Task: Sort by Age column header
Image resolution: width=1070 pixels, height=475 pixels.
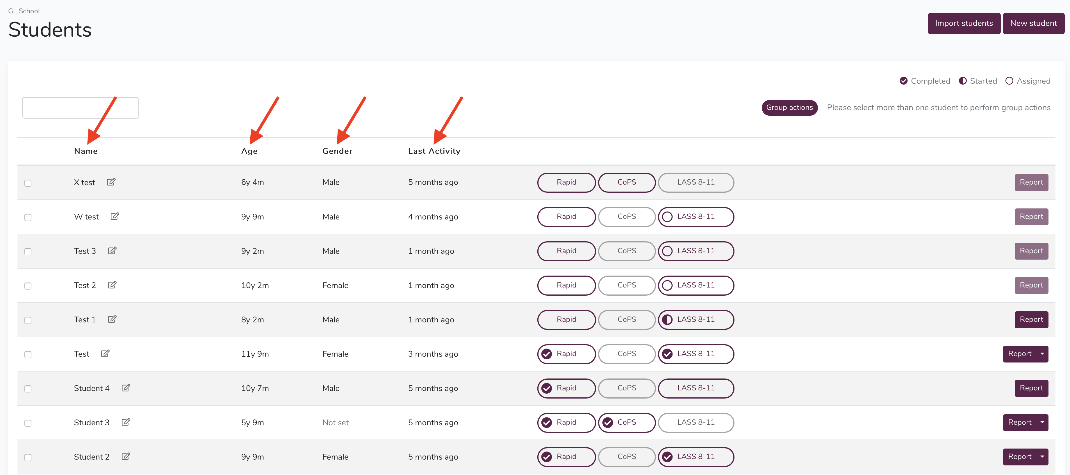Action: point(249,151)
